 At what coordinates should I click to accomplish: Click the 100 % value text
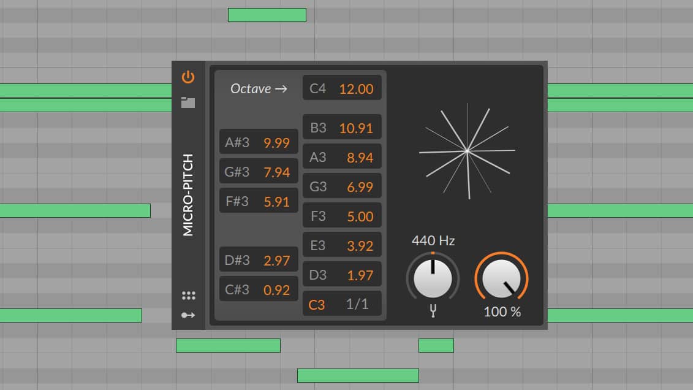[502, 312]
